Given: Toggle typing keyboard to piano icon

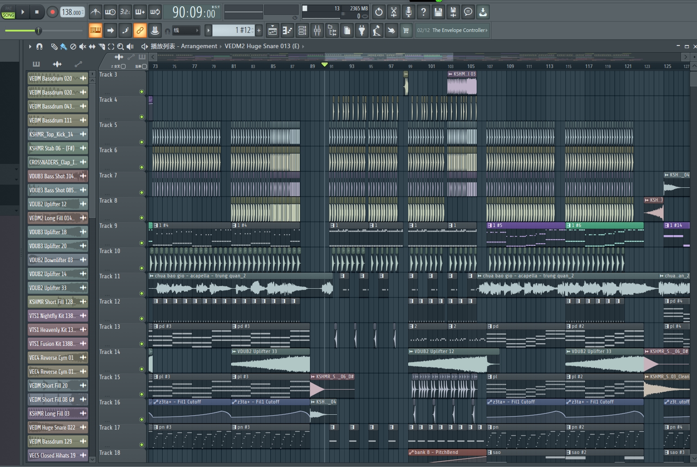Looking at the screenshot, I should tap(95, 31).
